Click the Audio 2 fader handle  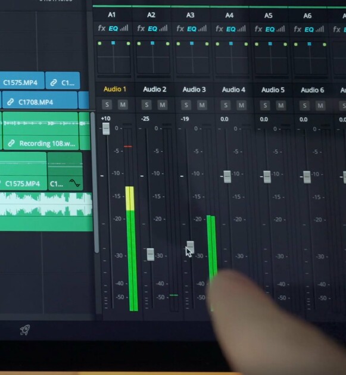[151, 255]
